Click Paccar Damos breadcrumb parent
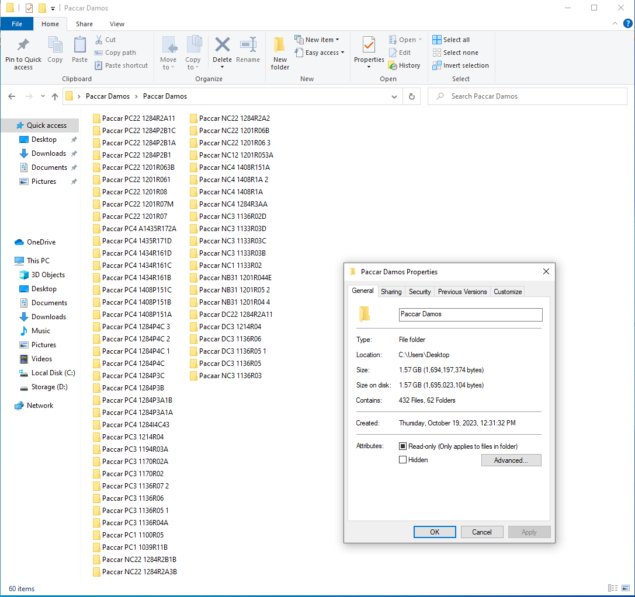 tap(107, 96)
